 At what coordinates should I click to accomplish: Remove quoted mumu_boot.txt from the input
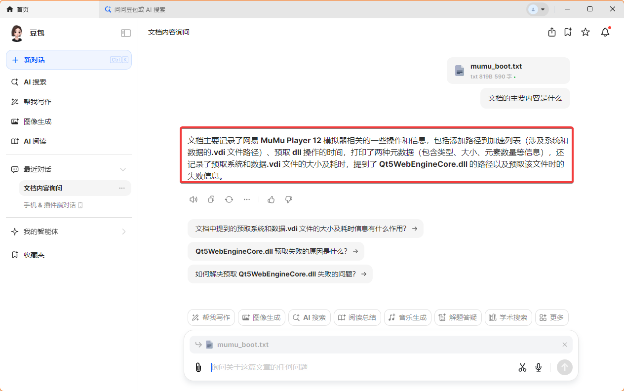click(x=565, y=345)
